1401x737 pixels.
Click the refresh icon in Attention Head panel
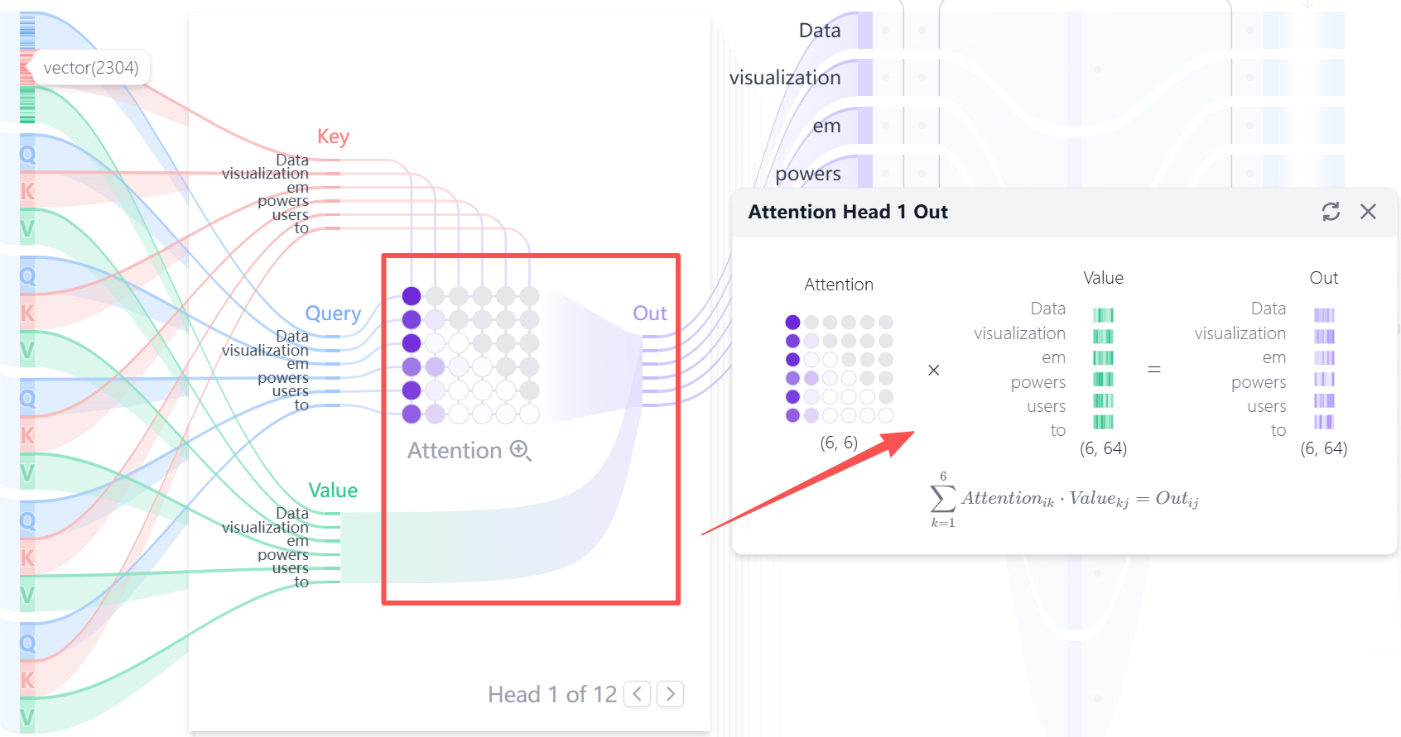(1331, 212)
